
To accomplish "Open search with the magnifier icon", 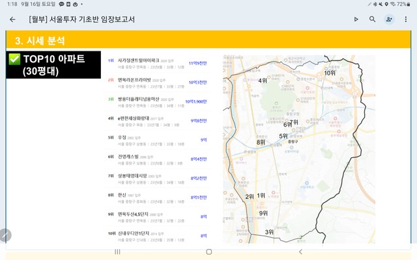I will 372,19.
